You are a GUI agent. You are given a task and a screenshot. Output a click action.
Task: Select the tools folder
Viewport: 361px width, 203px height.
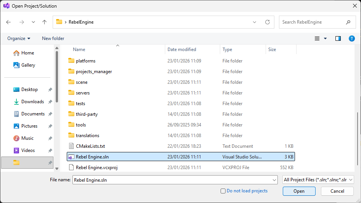[181, 125]
